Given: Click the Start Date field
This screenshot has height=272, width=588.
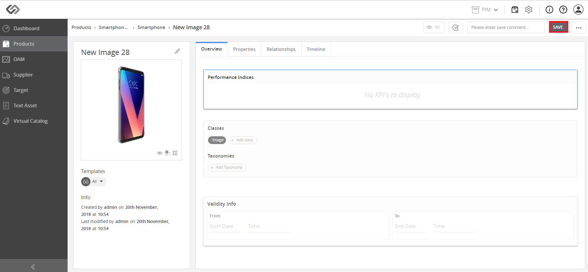Looking at the screenshot, I should tap(224, 226).
